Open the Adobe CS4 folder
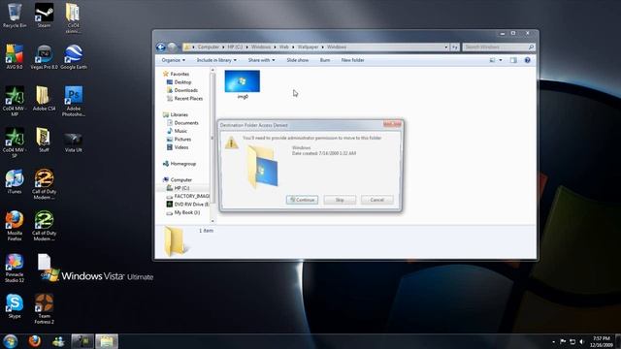621x349 pixels. click(44, 99)
